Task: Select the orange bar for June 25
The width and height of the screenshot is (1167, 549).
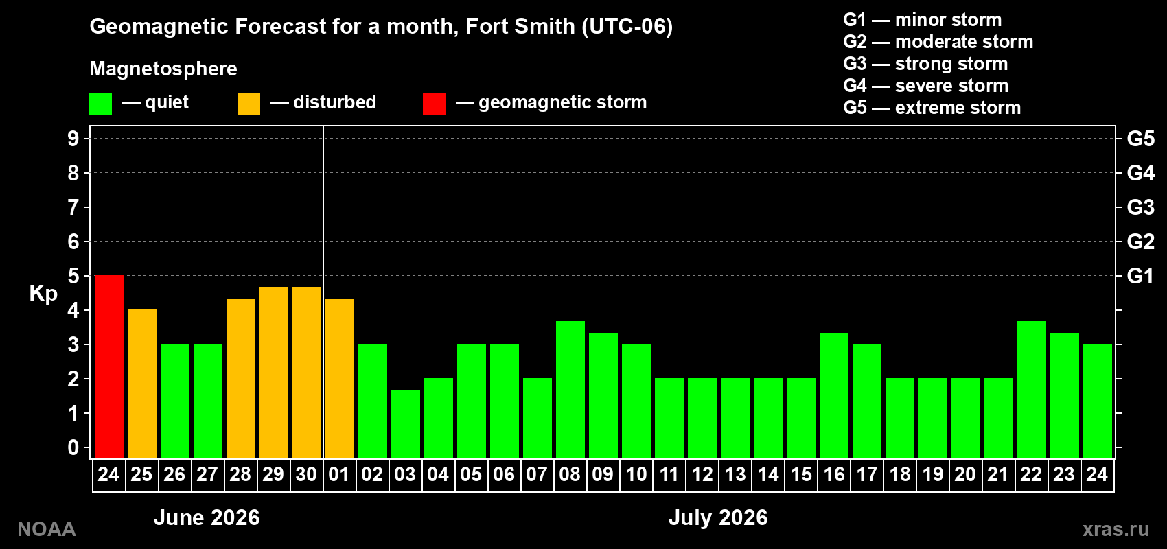Action: pos(142,384)
